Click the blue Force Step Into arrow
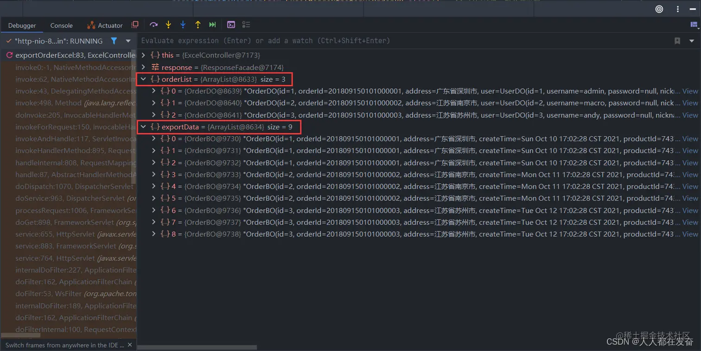Image resolution: width=701 pixels, height=351 pixels. (183, 25)
